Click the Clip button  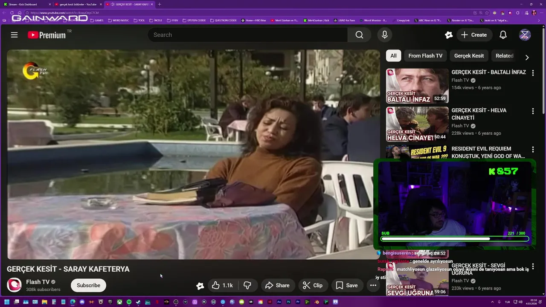[313, 285]
